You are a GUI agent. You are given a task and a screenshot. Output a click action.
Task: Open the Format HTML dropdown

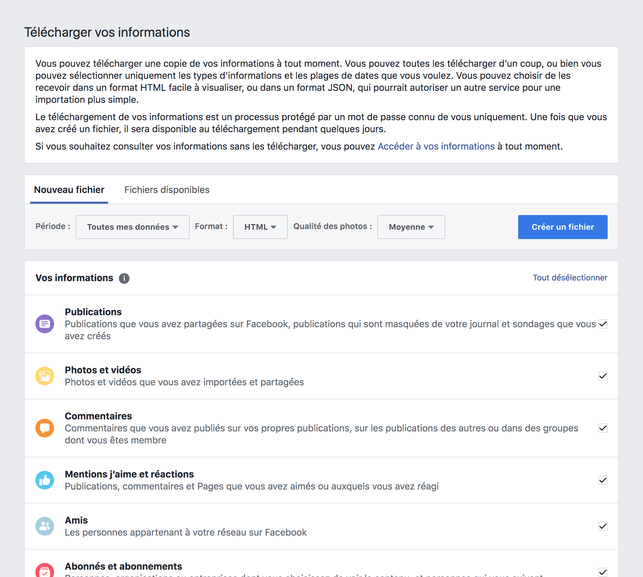(260, 227)
